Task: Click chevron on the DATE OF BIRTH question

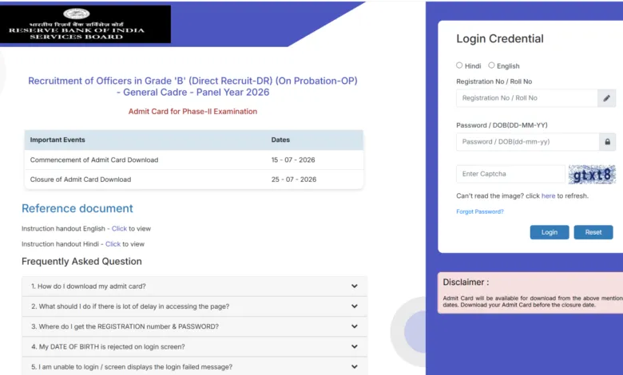Action: pyautogui.click(x=354, y=347)
